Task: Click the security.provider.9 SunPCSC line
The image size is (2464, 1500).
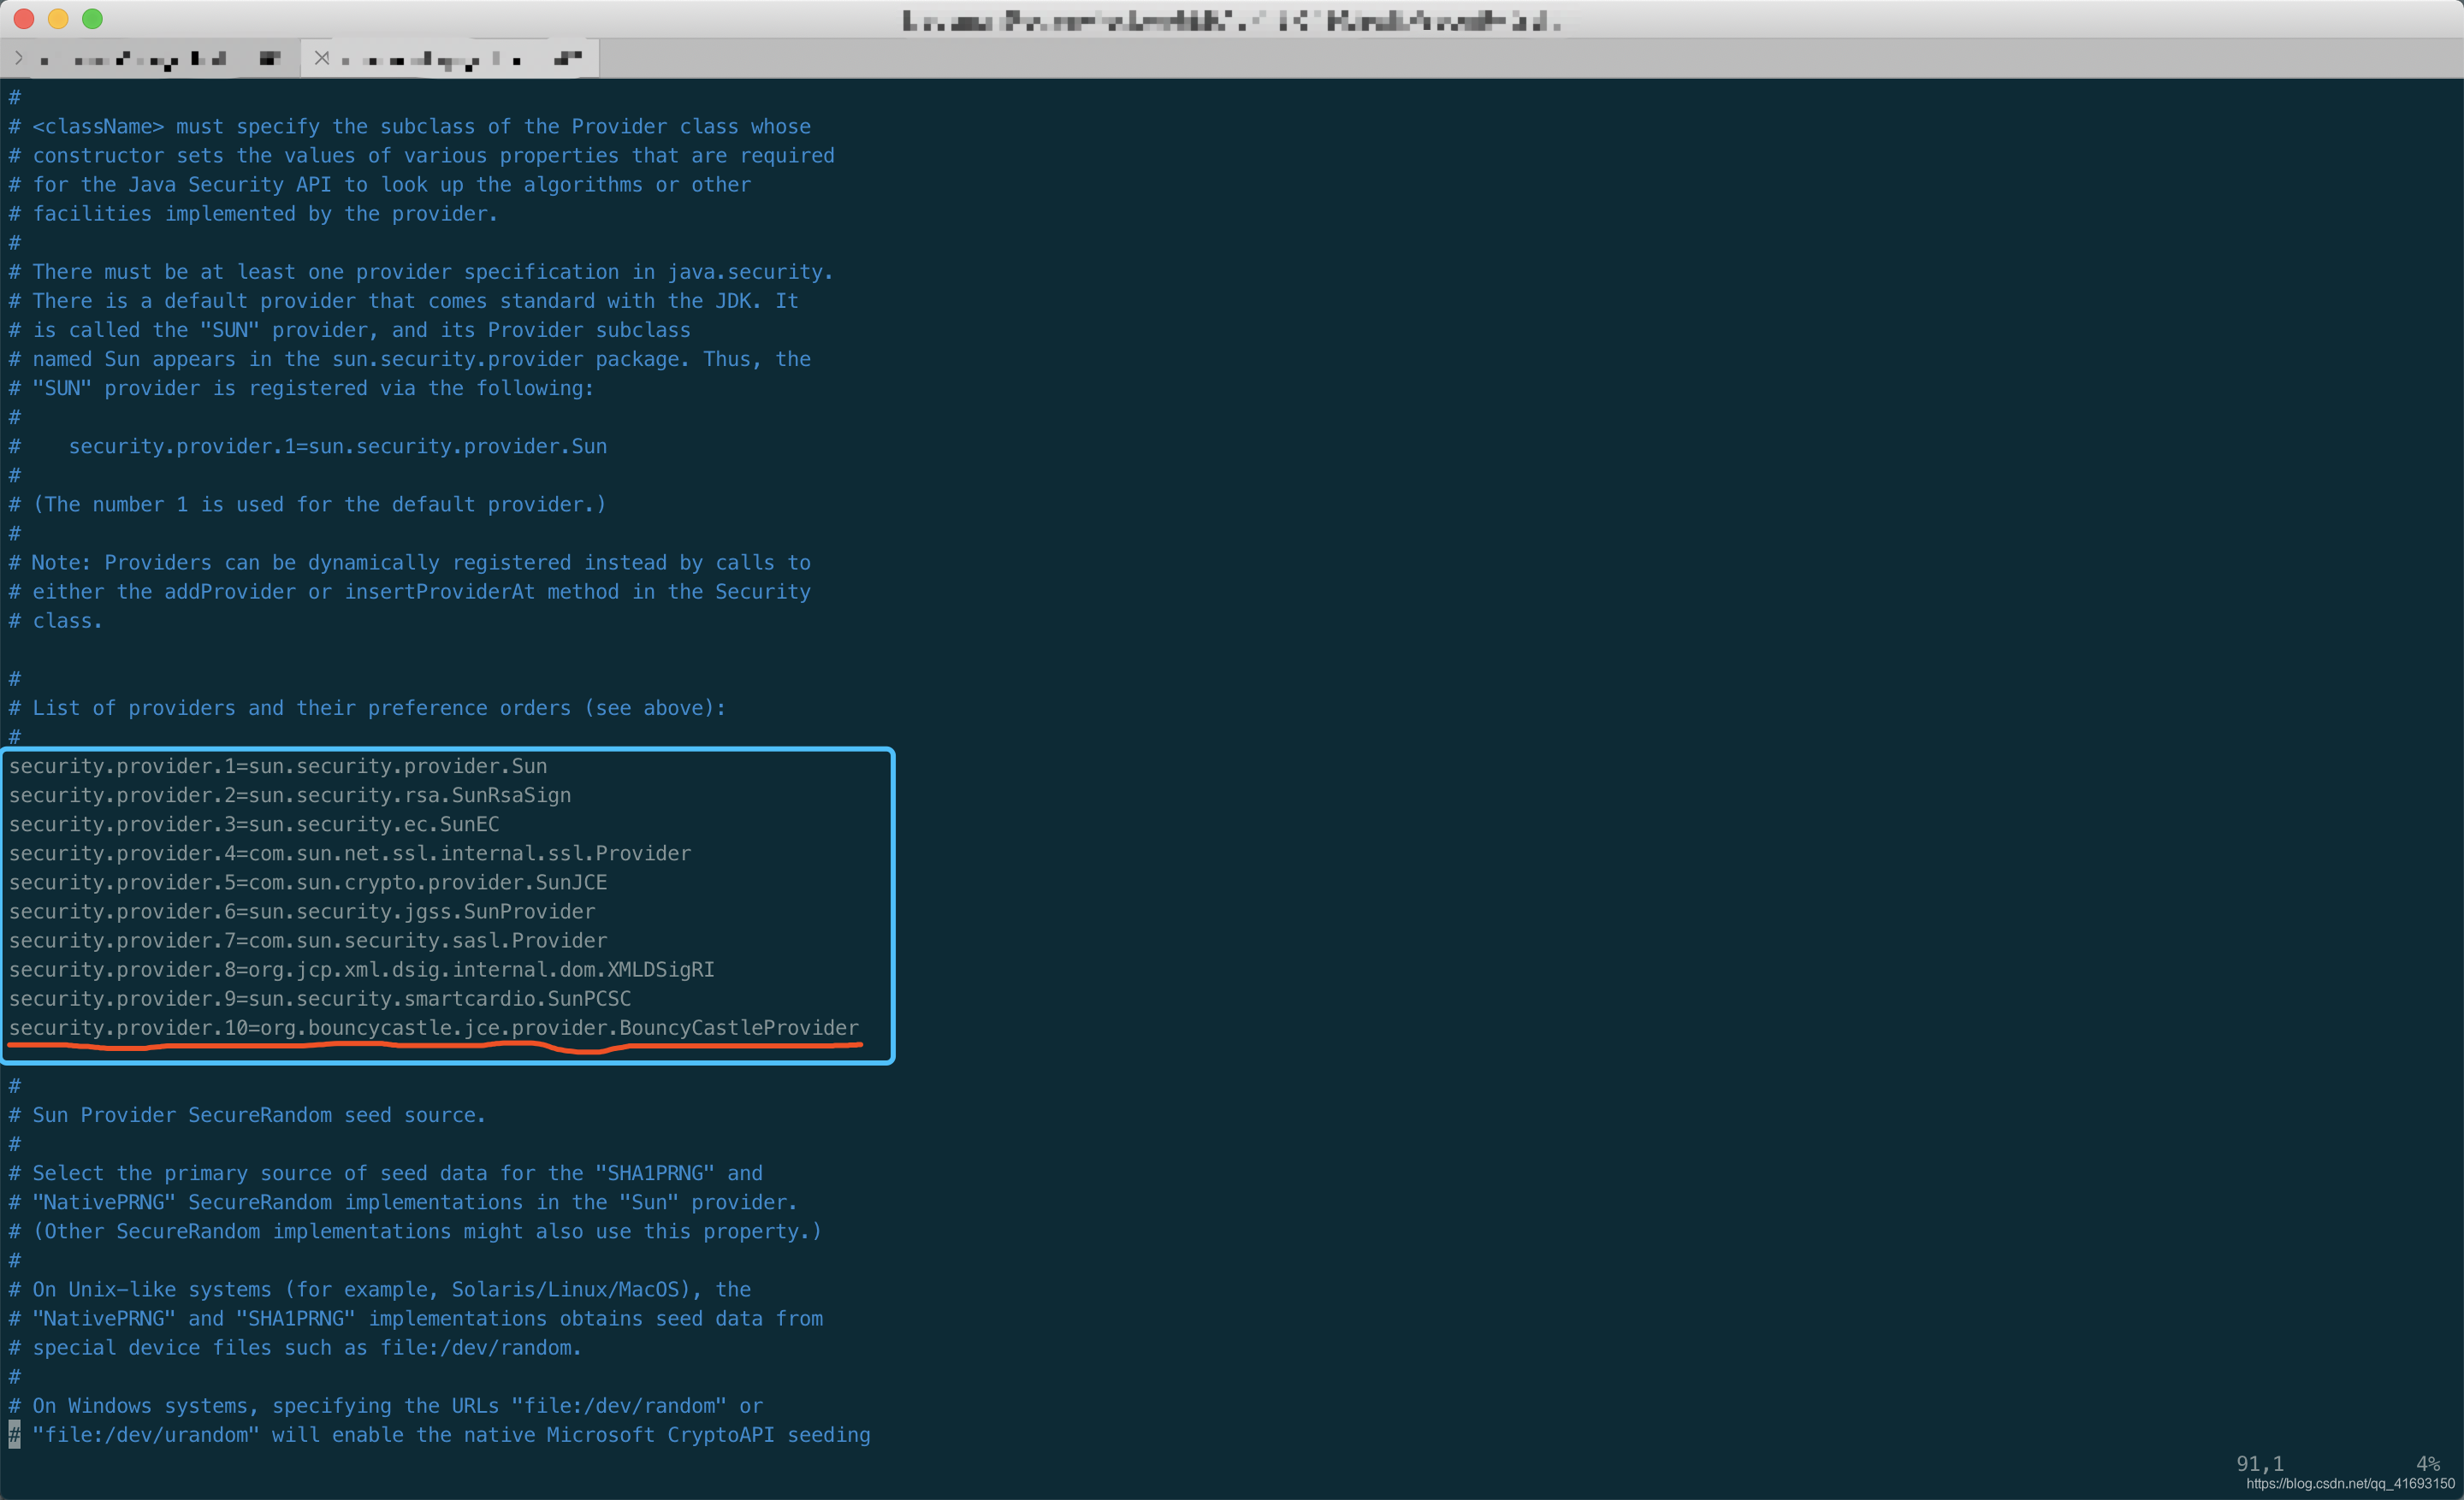Action: tap(320, 998)
